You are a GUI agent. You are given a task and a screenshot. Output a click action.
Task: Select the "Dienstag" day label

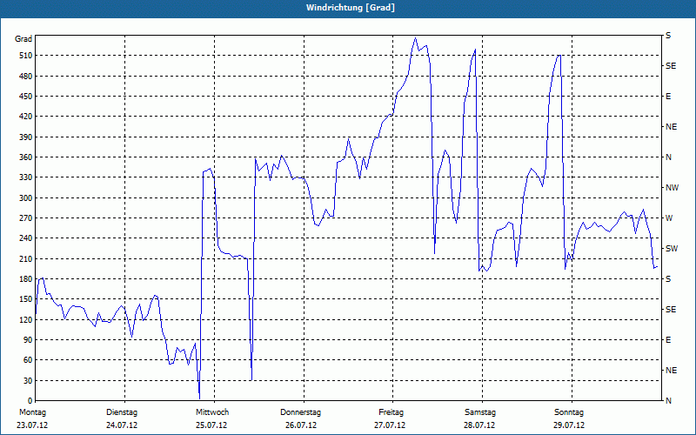(122, 412)
